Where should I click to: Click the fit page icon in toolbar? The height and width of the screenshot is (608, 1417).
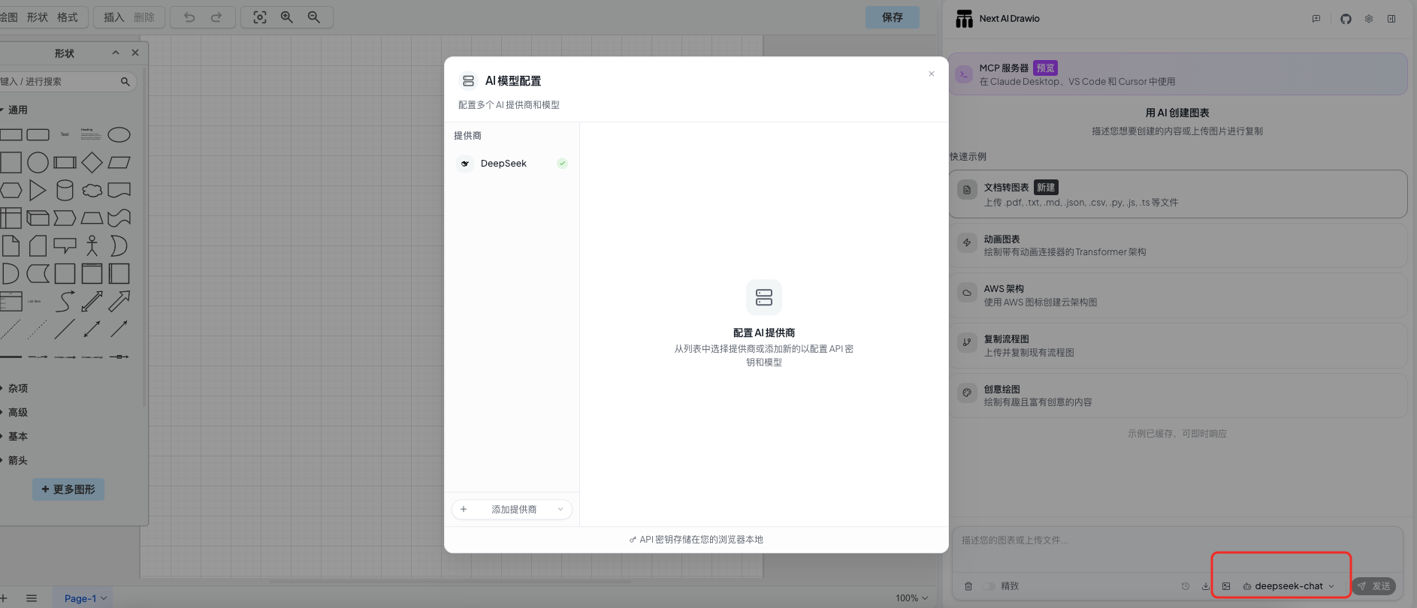[x=260, y=17]
